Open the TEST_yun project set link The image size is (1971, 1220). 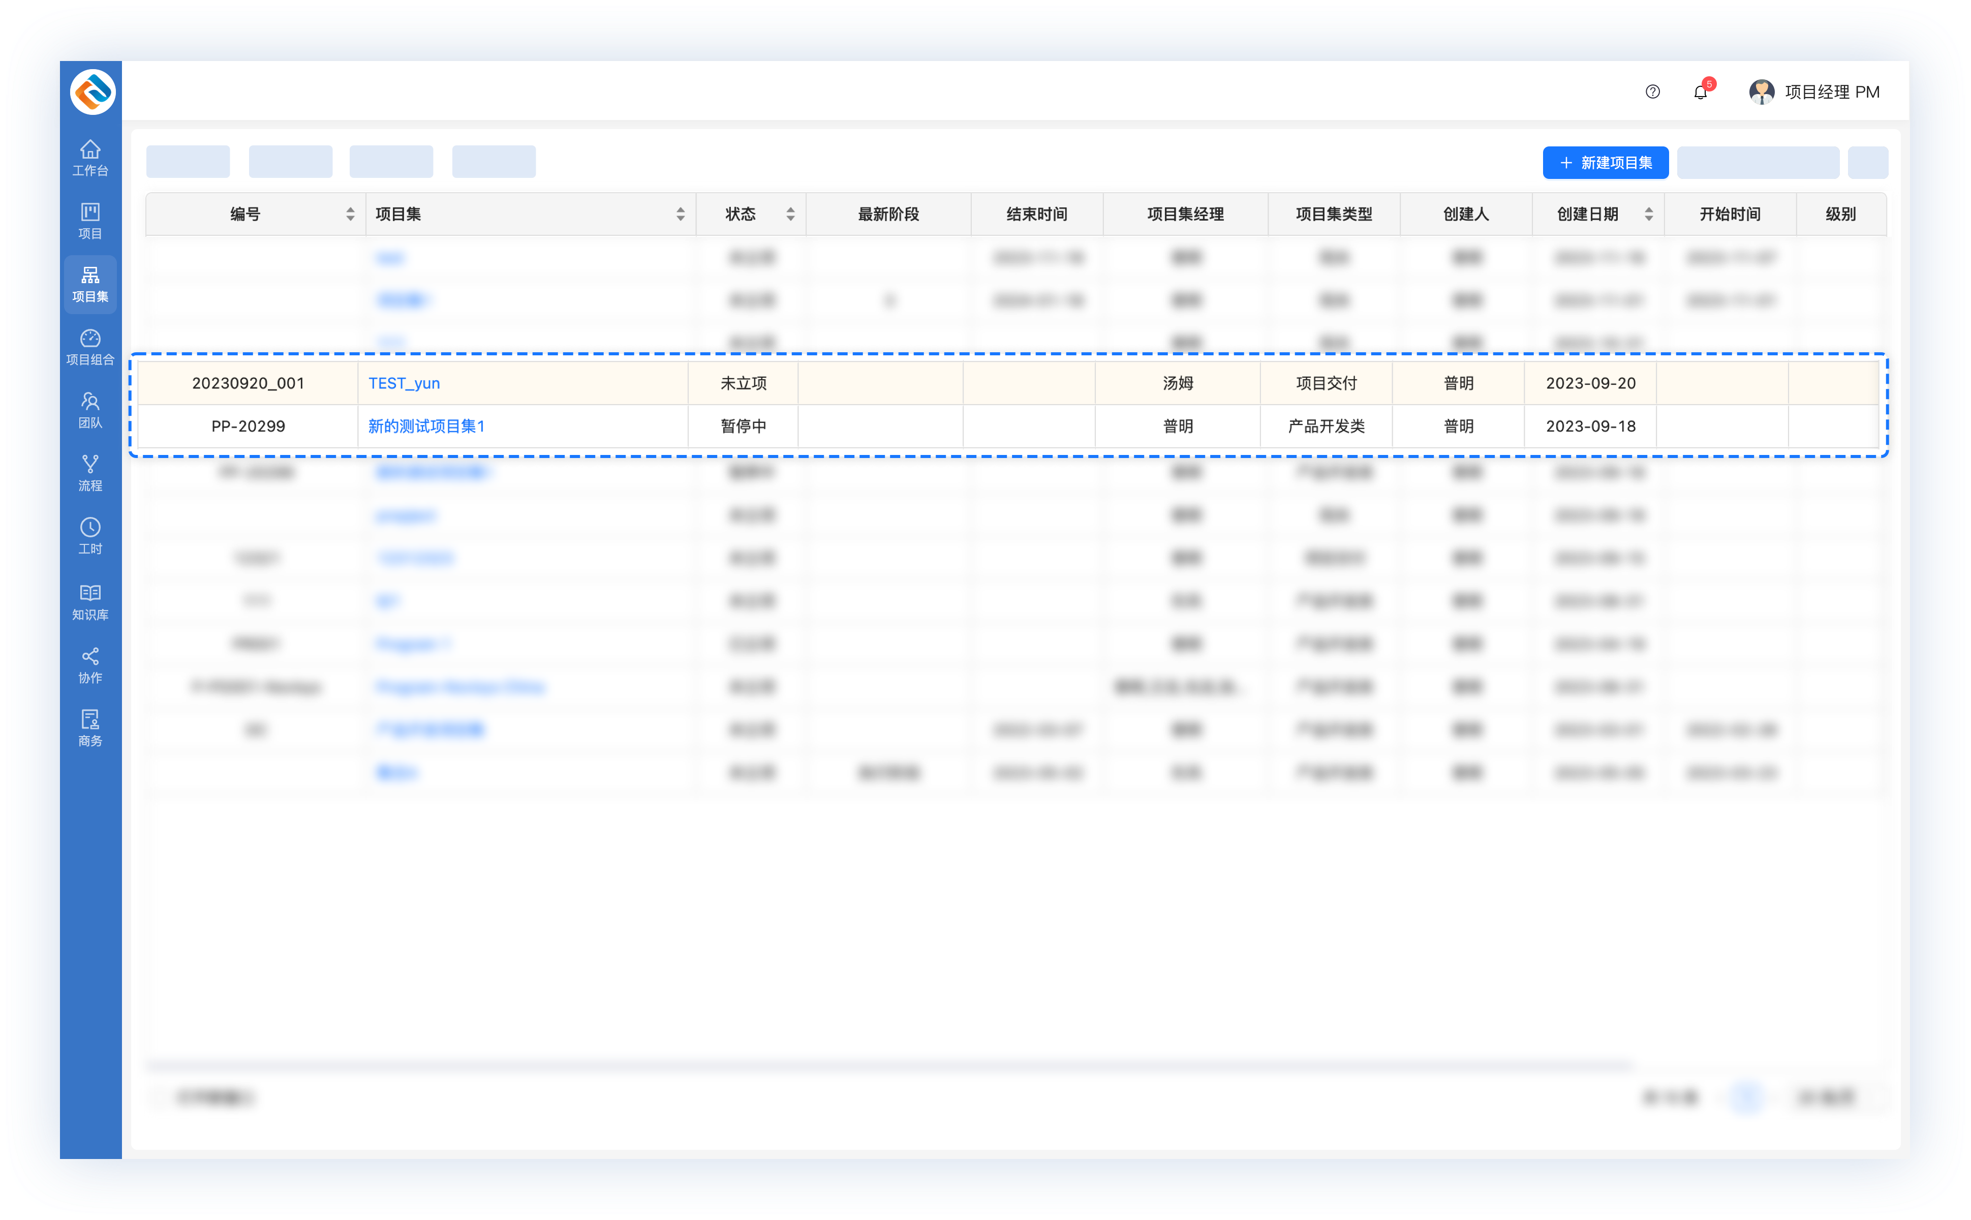tap(404, 383)
